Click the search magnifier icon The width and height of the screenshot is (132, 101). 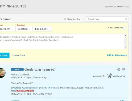point(126,19)
